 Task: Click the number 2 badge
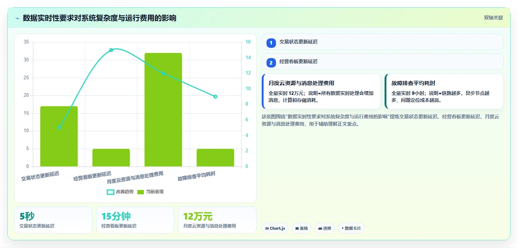pyautogui.click(x=271, y=63)
